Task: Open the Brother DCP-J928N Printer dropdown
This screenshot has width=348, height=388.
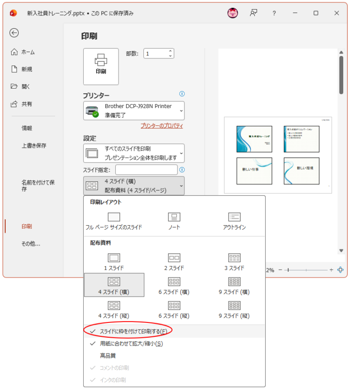Action: coord(134,111)
